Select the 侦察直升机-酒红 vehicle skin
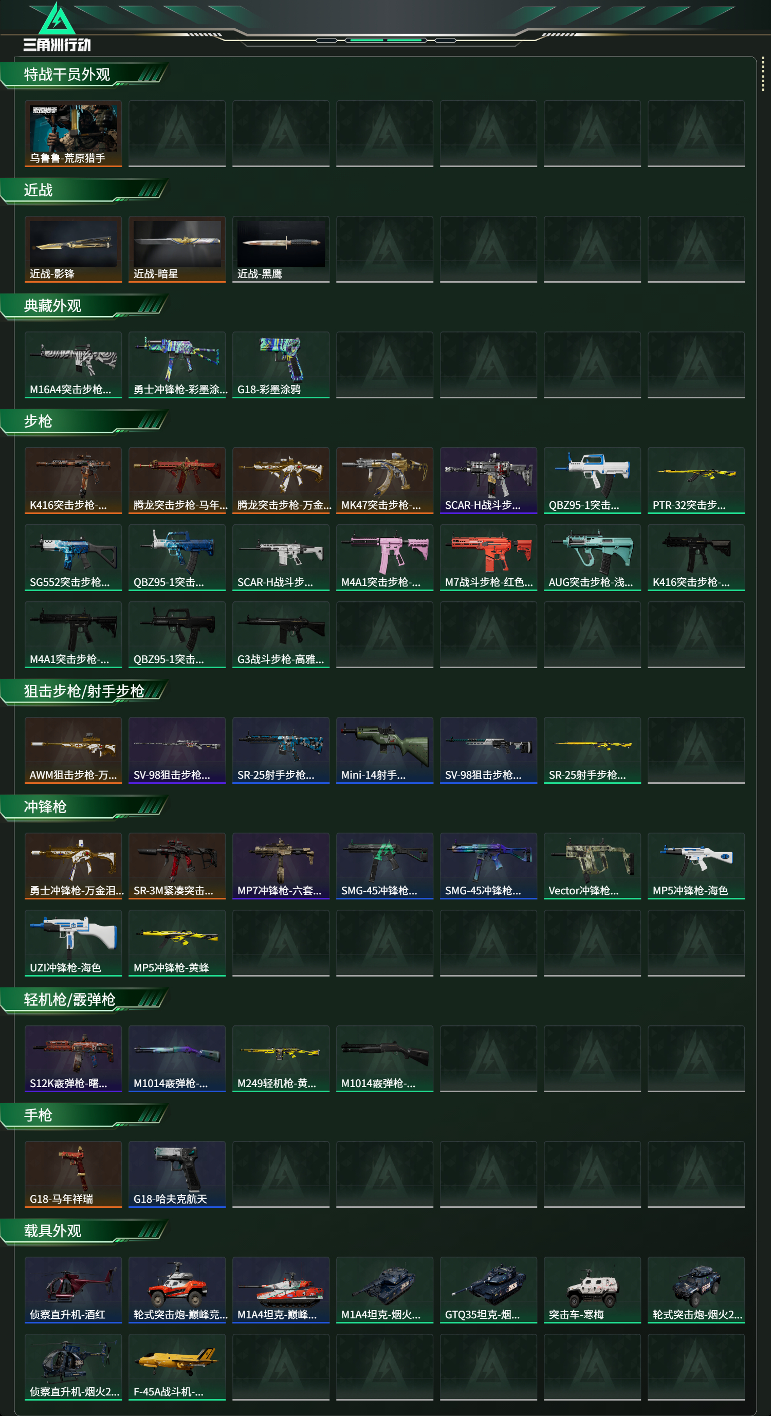The image size is (771, 1416). pyautogui.click(x=73, y=1290)
